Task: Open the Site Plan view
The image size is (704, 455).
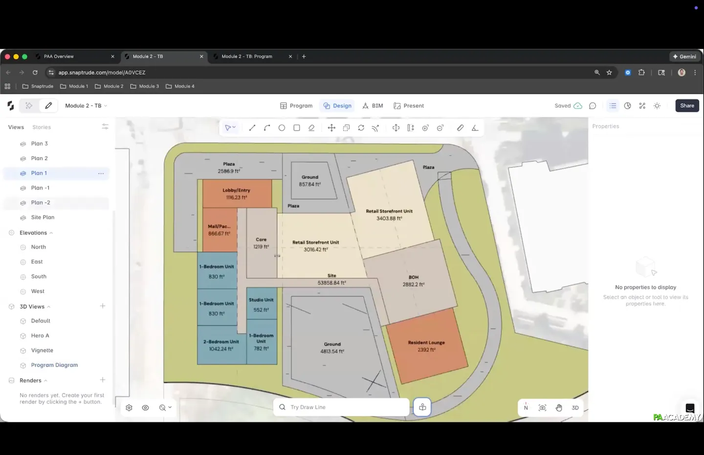Action: click(43, 218)
